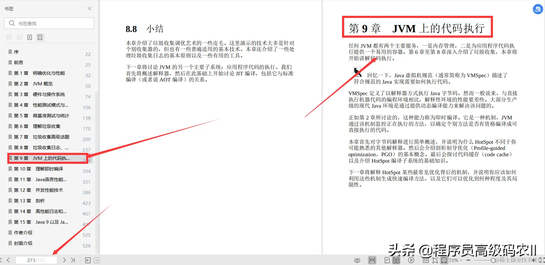Image resolution: width=545 pixels, height=265 pixels.
Task: Click the collapse all bookmarks icon
Action: (19, 37)
